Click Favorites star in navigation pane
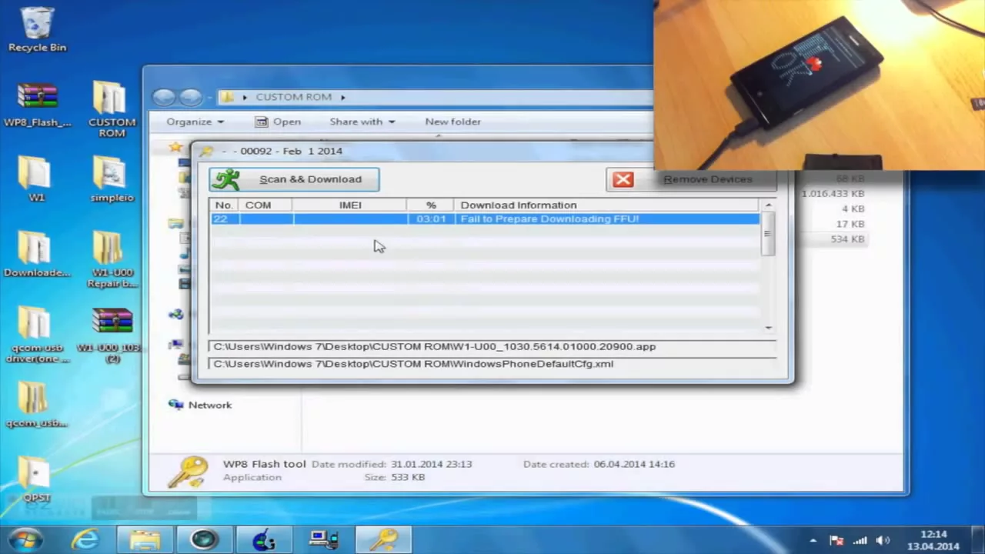This screenshot has height=554, width=985. click(176, 146)
